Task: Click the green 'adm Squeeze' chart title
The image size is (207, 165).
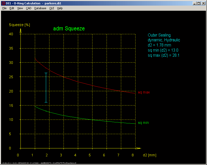Action: tap(69, 29)
